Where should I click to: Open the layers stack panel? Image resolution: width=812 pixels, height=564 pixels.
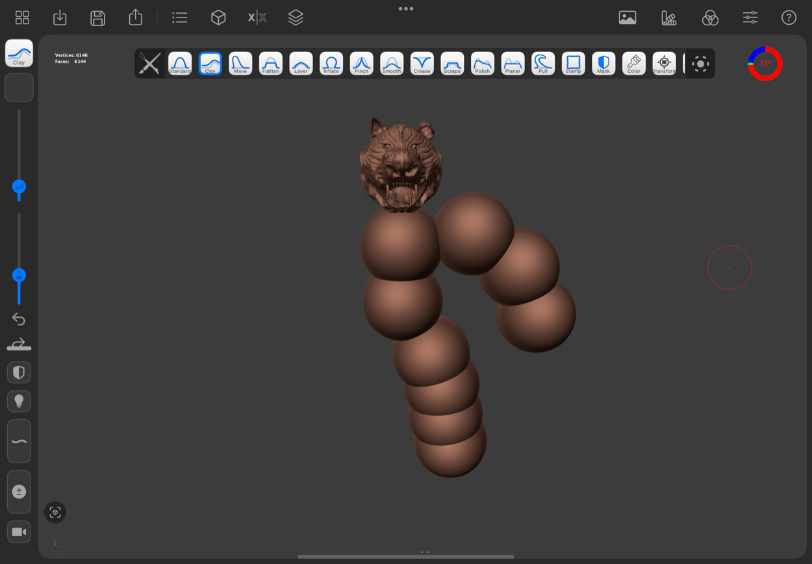296,18
